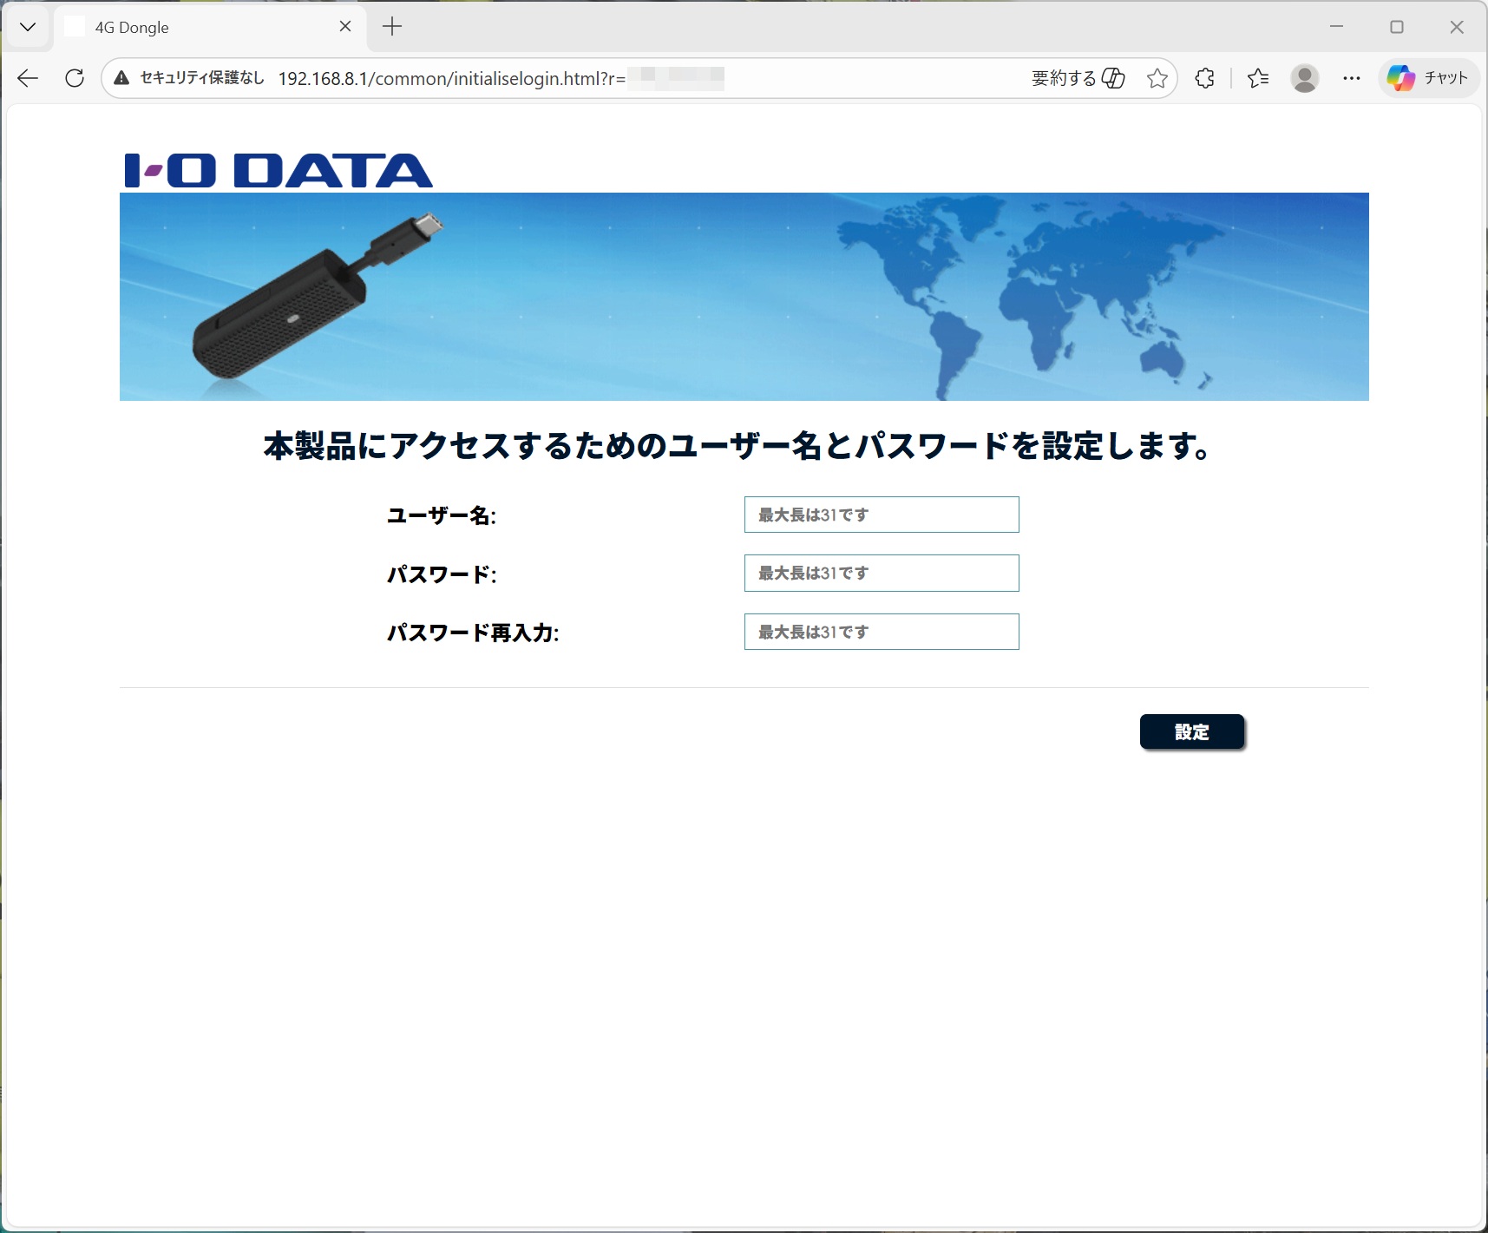Open a new tab with the plus icon
Image resolution: width=1488 pixels, height=1233 pixels.
click(x=392, y=26)
